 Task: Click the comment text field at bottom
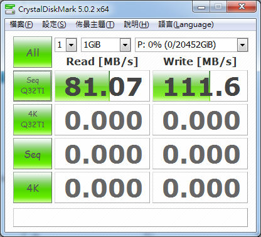(130, 218)
